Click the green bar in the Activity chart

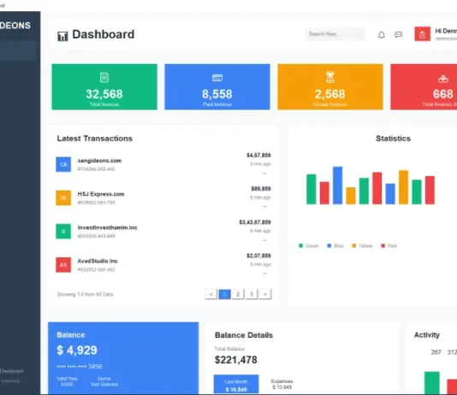click(x=432, y=383)
